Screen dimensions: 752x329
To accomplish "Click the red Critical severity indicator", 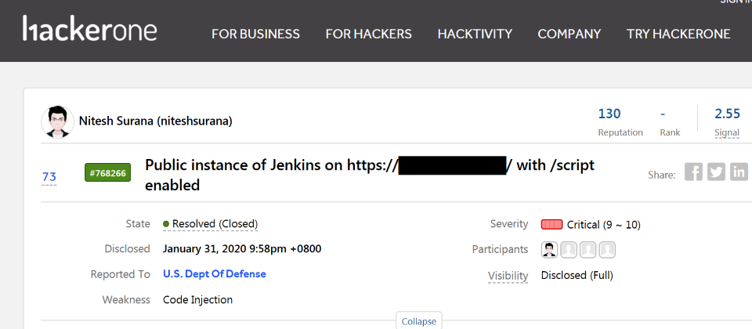I will pyautogui.click(x=551, y=225).
